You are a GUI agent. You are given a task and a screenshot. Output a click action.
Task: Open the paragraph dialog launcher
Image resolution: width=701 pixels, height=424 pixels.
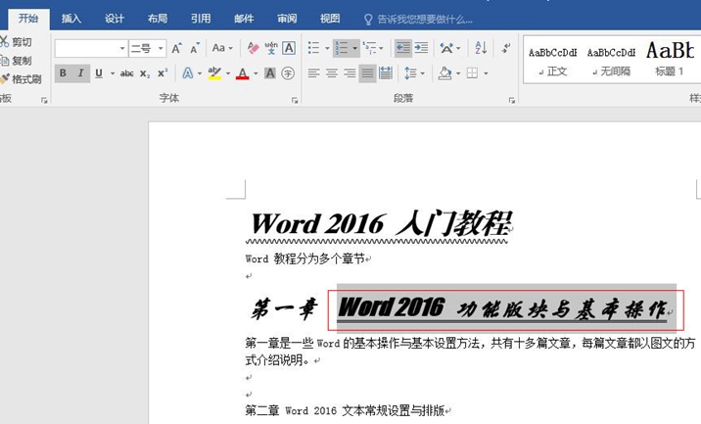point(512,101)
